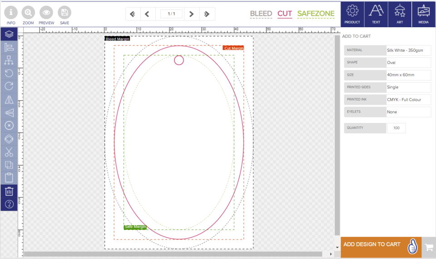Cut selection with scissors icon
Image resolution: width=436 pixels, height=259 pixels.
point(9,152)
